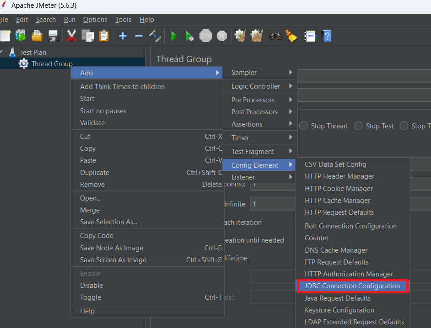Click the Reset Search broom icon

[291, 36]
